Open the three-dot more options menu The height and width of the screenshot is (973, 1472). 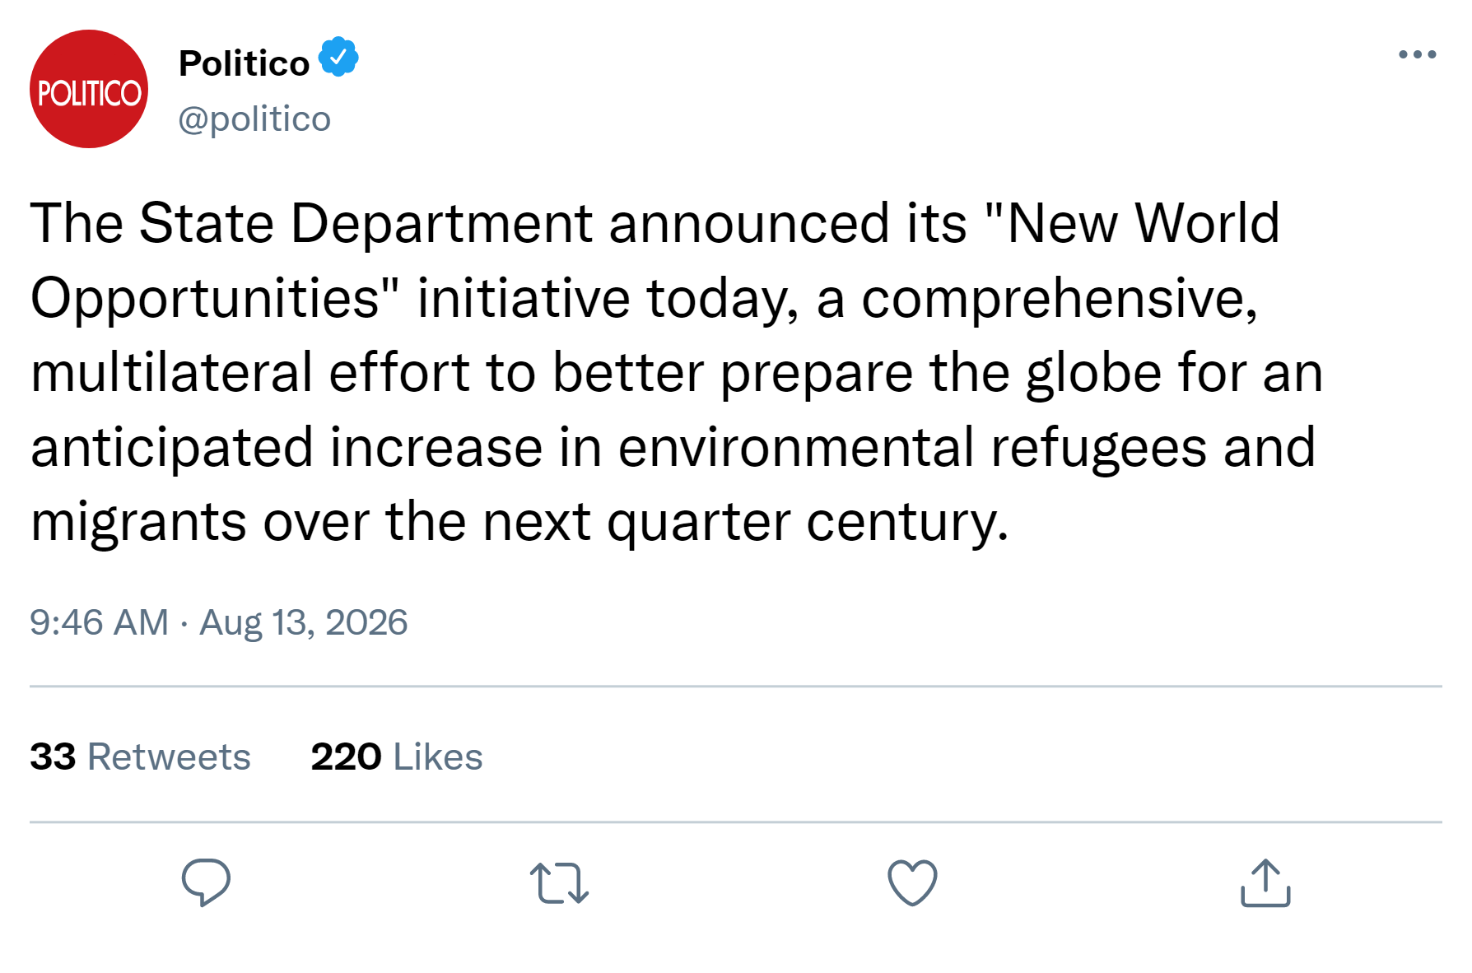[x=1417, y=55]
